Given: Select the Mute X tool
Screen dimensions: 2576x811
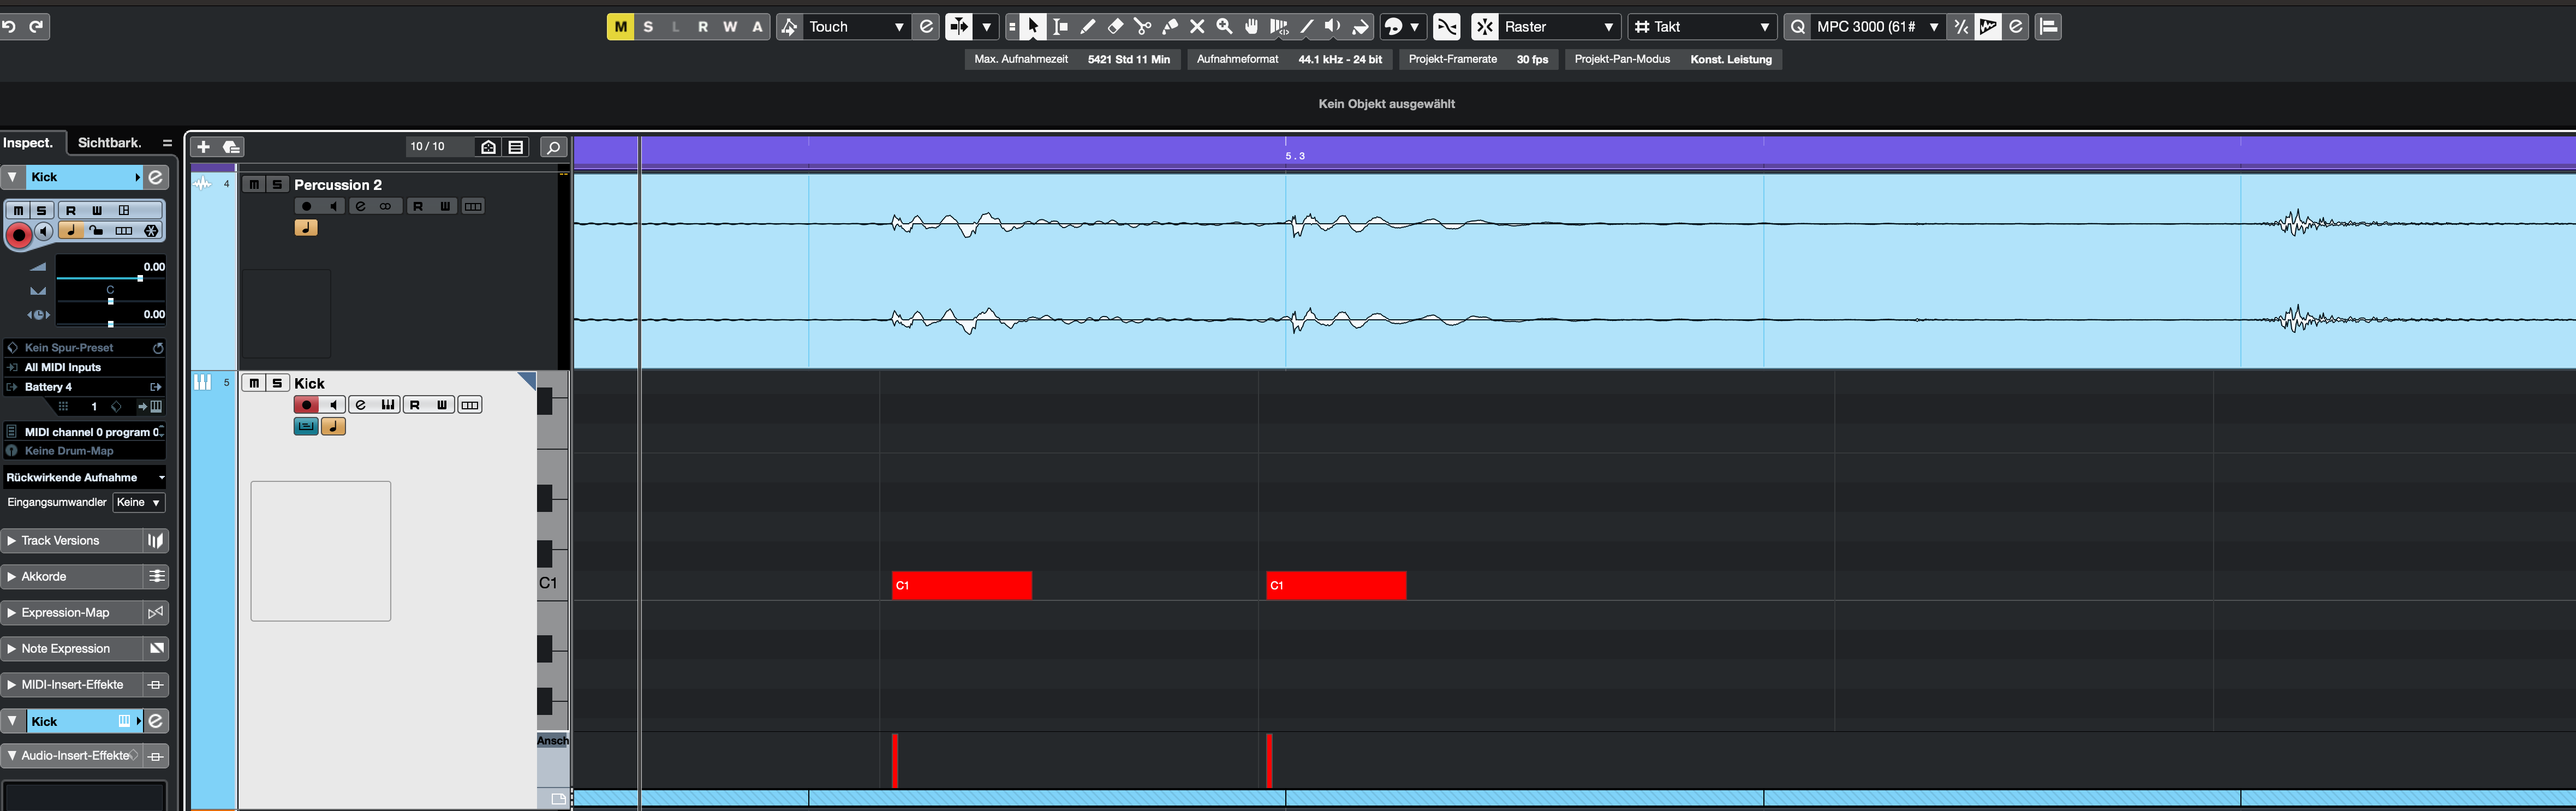Looking at the screenshot, I should coord(1197,27).
